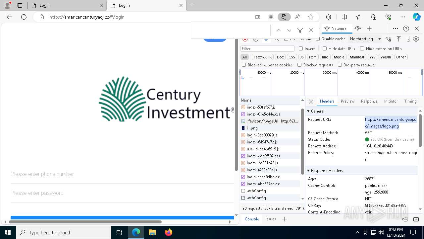The width and height of the screenshot is (424, 239).
Task: Switch to Preview tab
Action: [347, 101]
